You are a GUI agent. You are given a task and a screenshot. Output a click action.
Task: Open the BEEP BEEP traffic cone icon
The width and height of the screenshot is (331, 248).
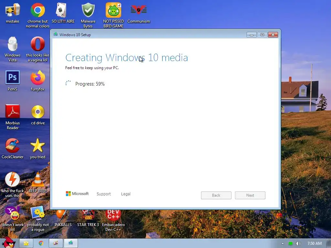point(38,180)
